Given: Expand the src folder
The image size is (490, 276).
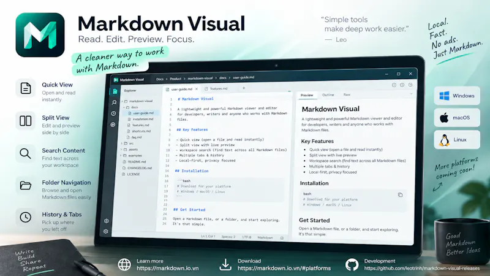Looking at the screenshot, I should tap(121, 144).
